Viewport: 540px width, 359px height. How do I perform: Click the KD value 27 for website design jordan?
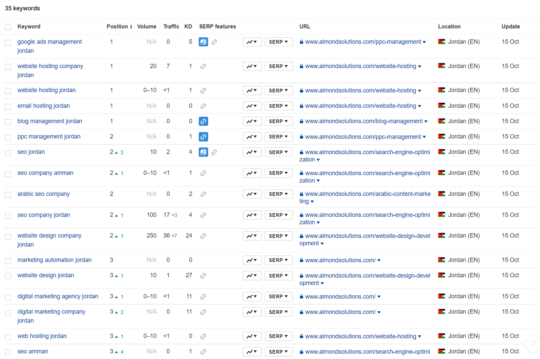coord(189,275)
